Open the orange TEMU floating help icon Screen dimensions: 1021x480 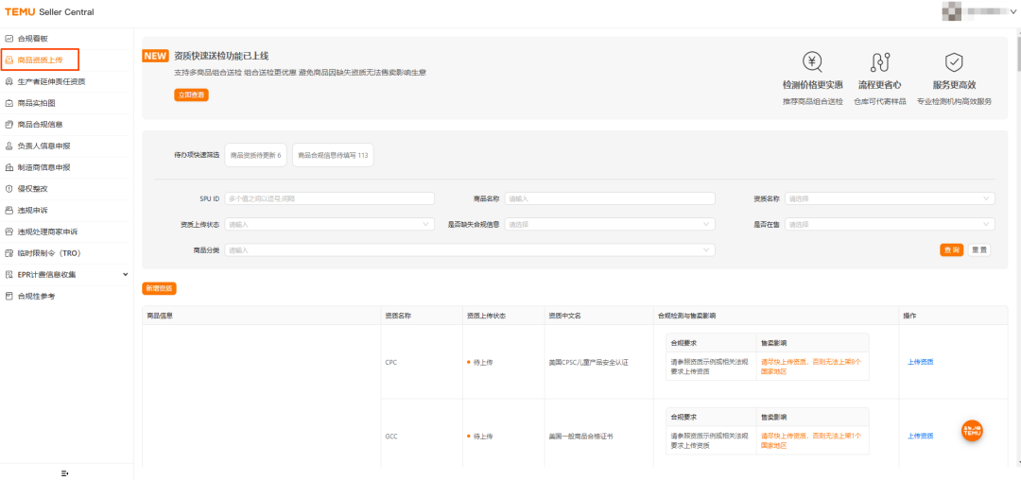pyautogui.click(x=972, y=431)
